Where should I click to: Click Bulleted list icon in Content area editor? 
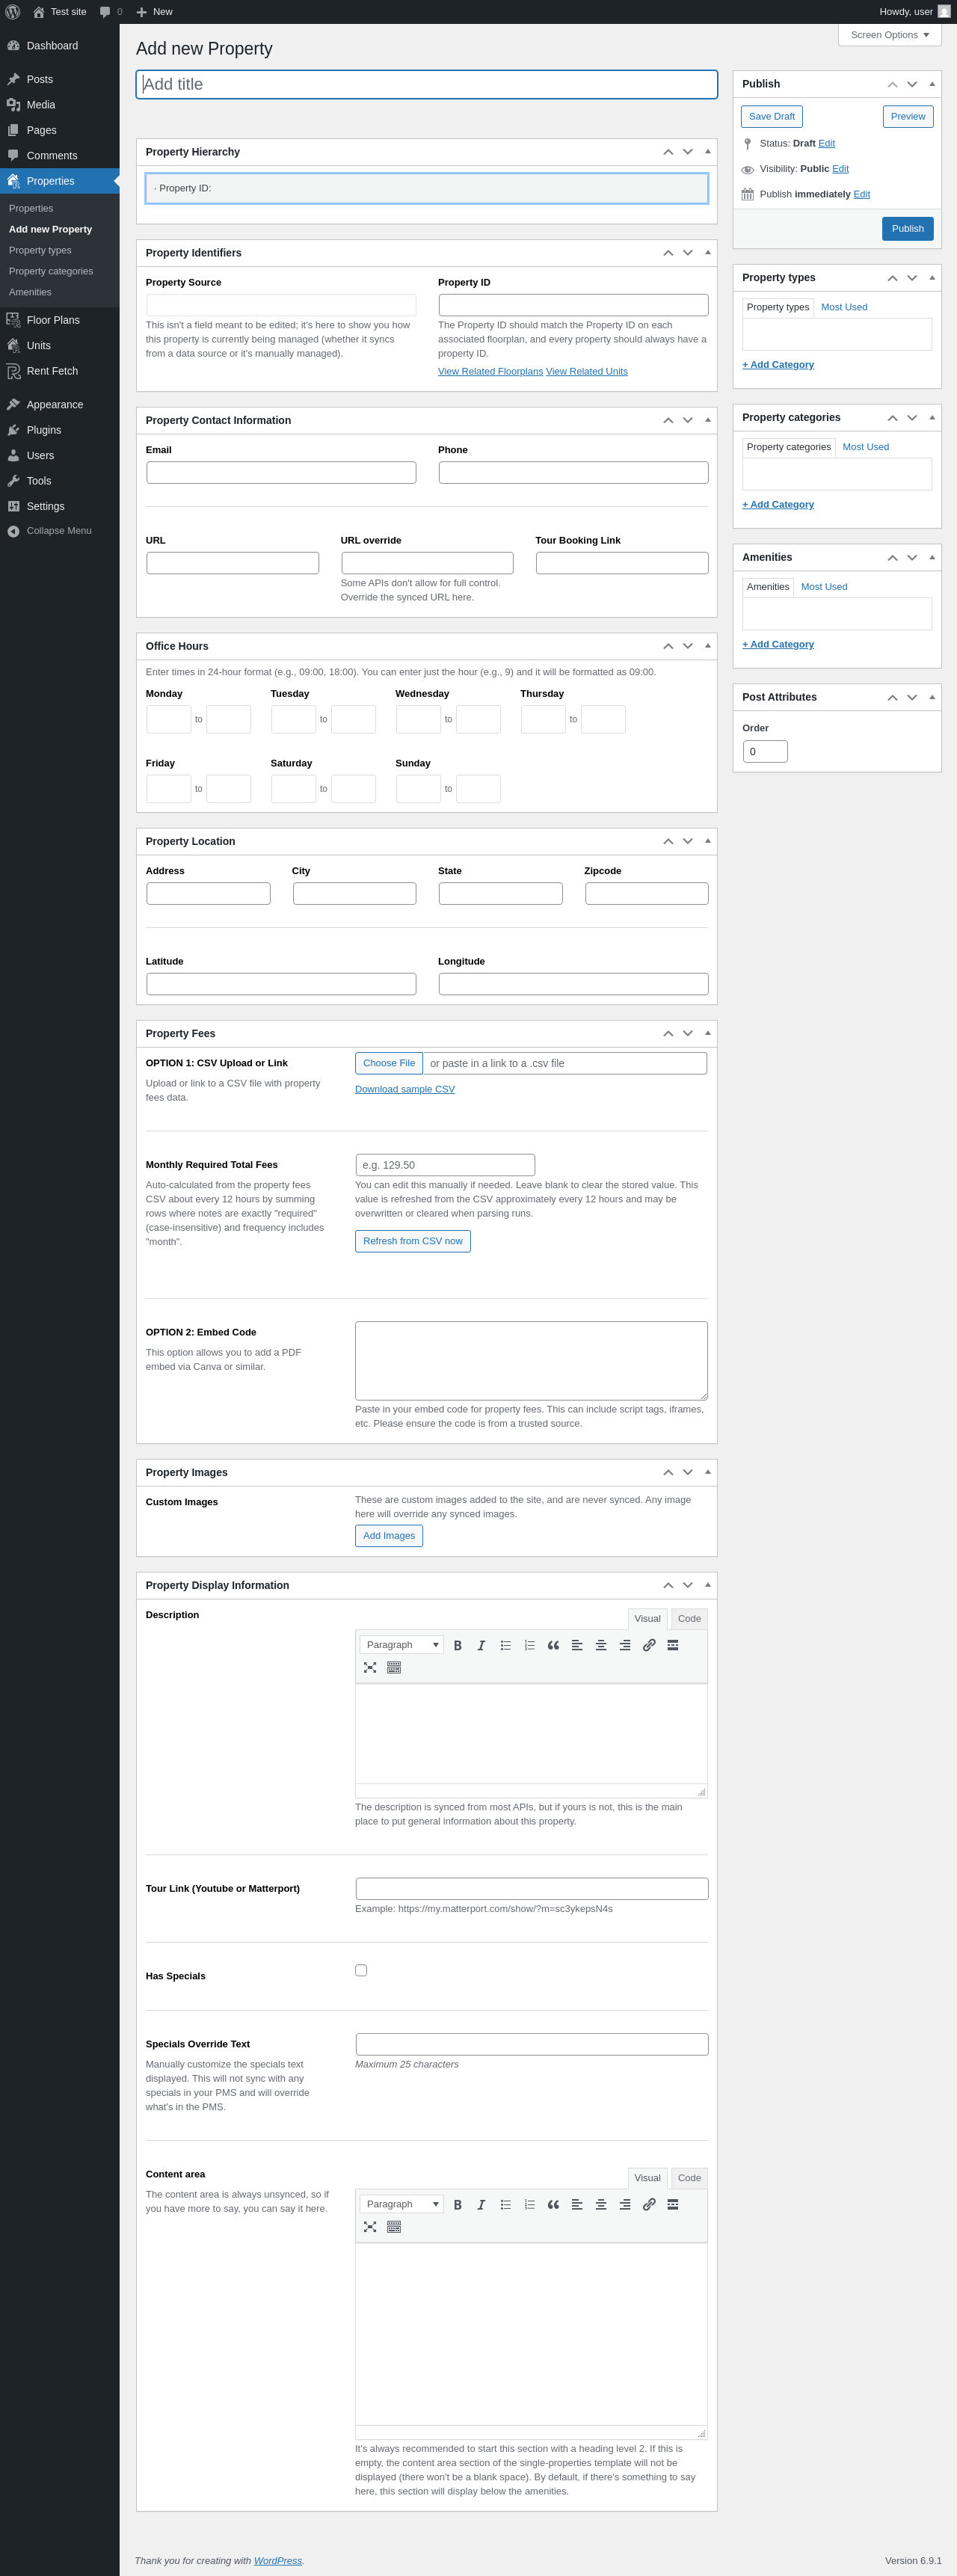click(x=506, y=2204)
